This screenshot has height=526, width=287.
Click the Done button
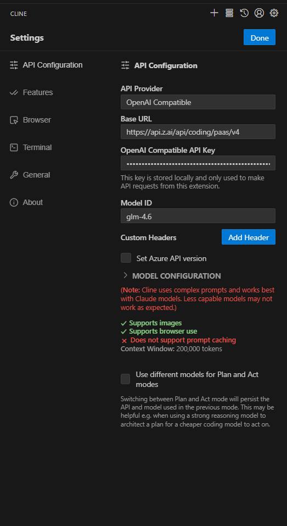pos(260,37)
